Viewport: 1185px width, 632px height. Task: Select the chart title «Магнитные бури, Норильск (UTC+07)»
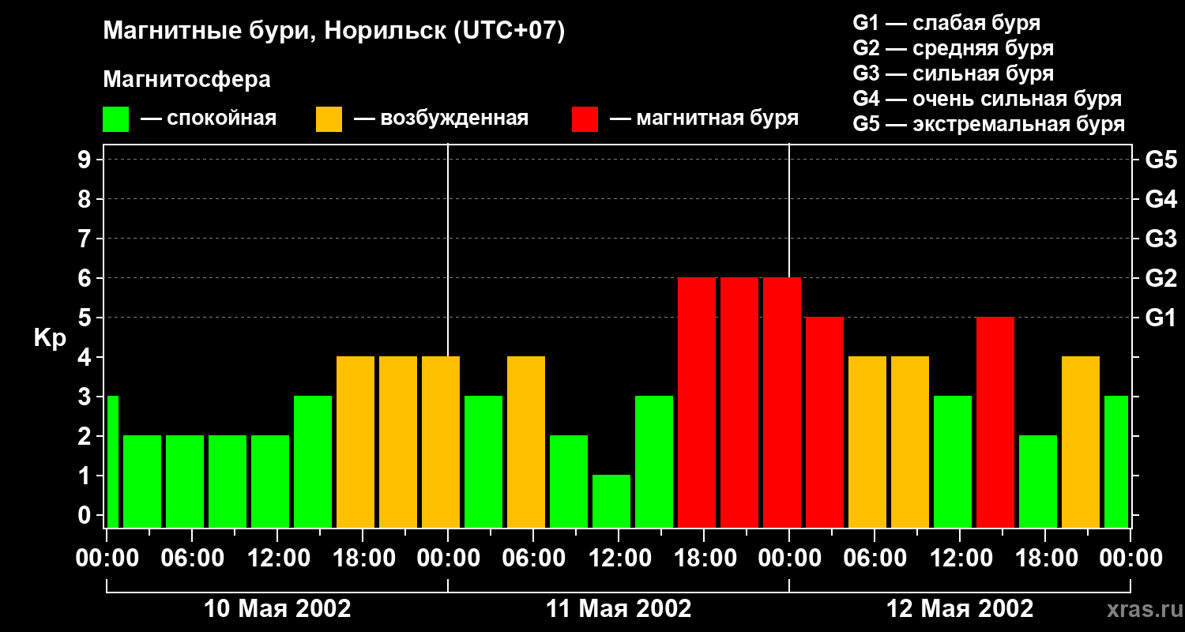(x=334, y=32)
